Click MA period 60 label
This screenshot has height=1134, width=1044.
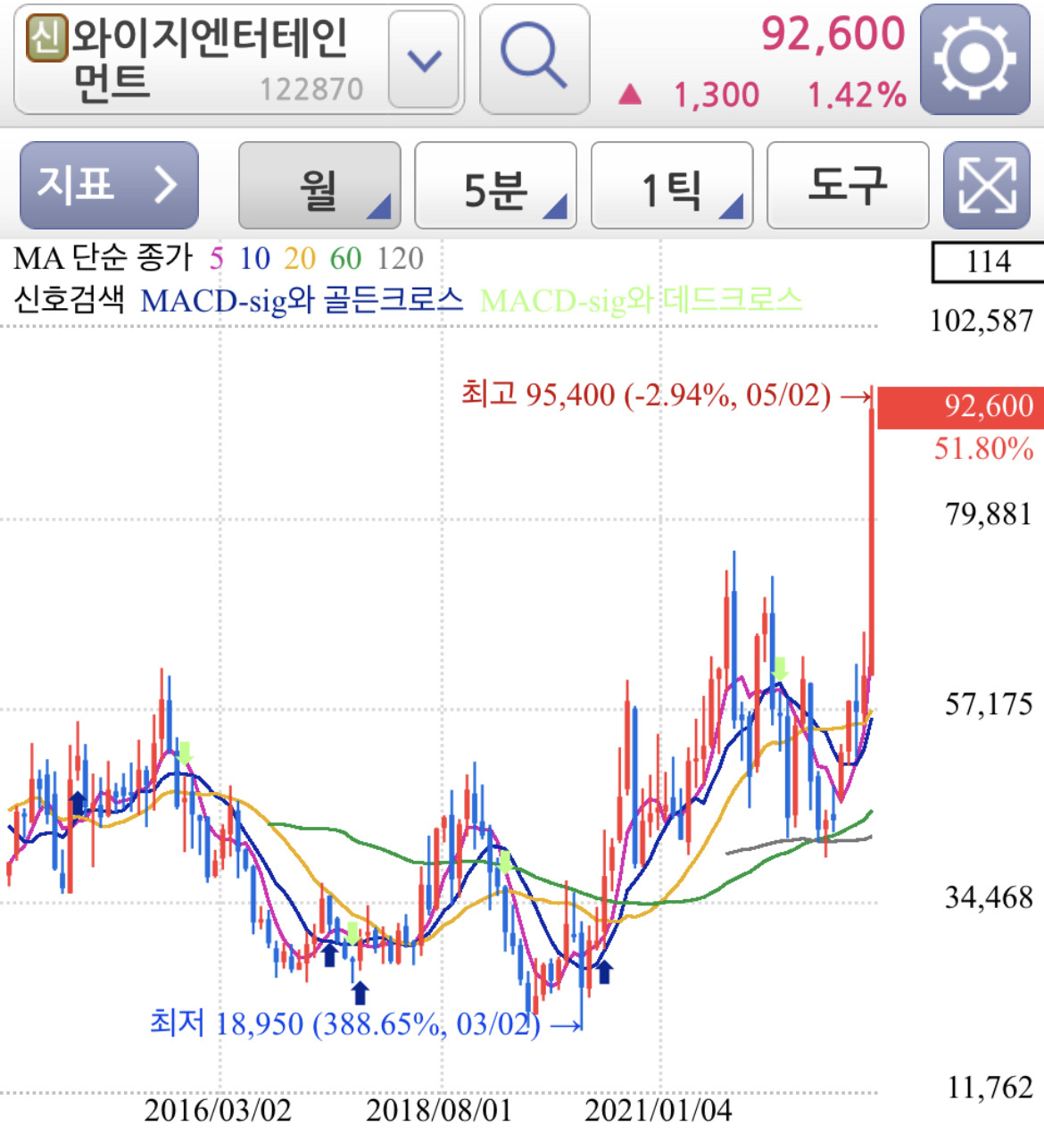point(345,259)
